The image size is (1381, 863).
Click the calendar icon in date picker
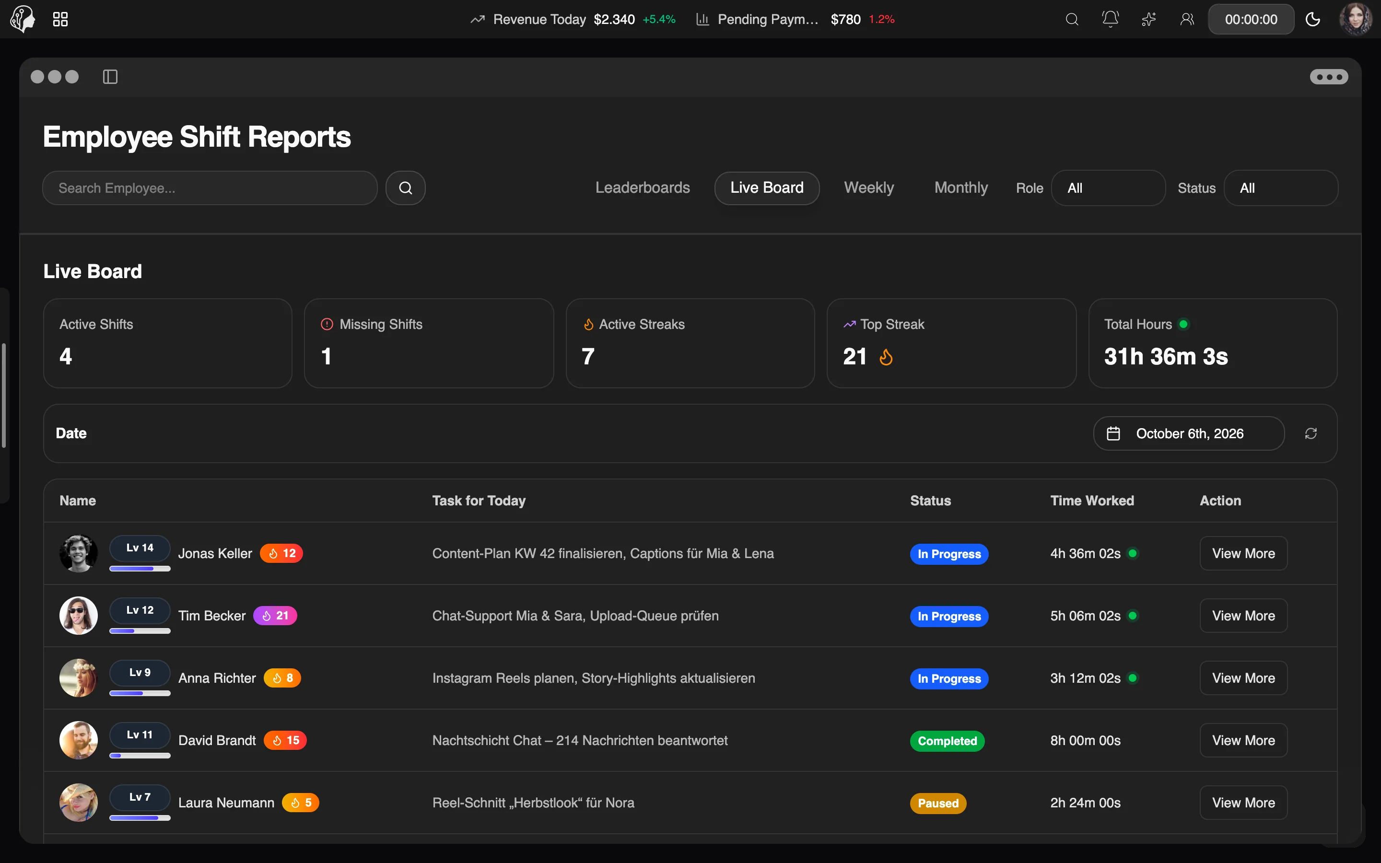1113,434
